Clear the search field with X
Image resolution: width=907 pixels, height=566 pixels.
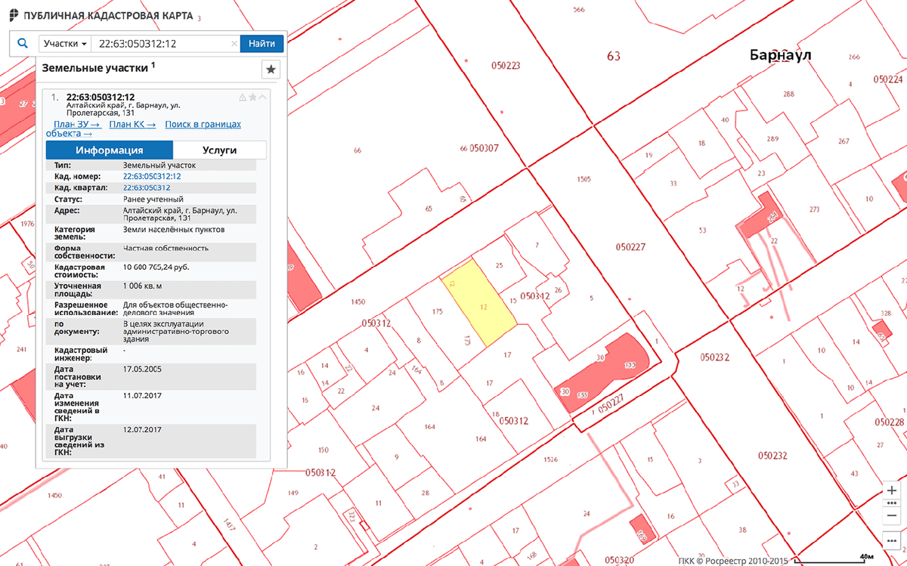click(234, 45)
